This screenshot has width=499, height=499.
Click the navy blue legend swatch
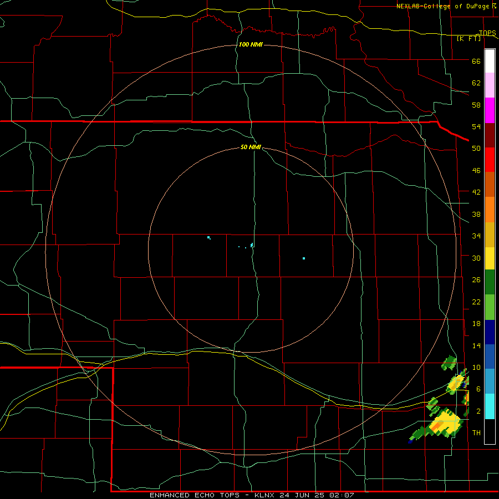[490, 332]
